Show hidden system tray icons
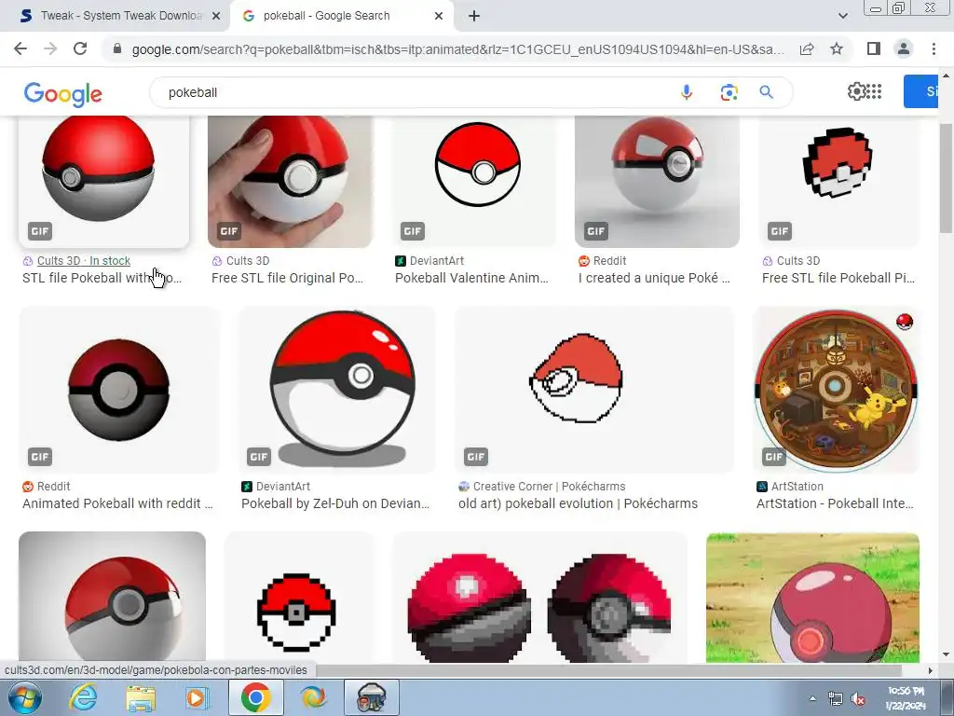Image resolution: width=954 pixels, height=716 pixels. (x=812, y=698)
